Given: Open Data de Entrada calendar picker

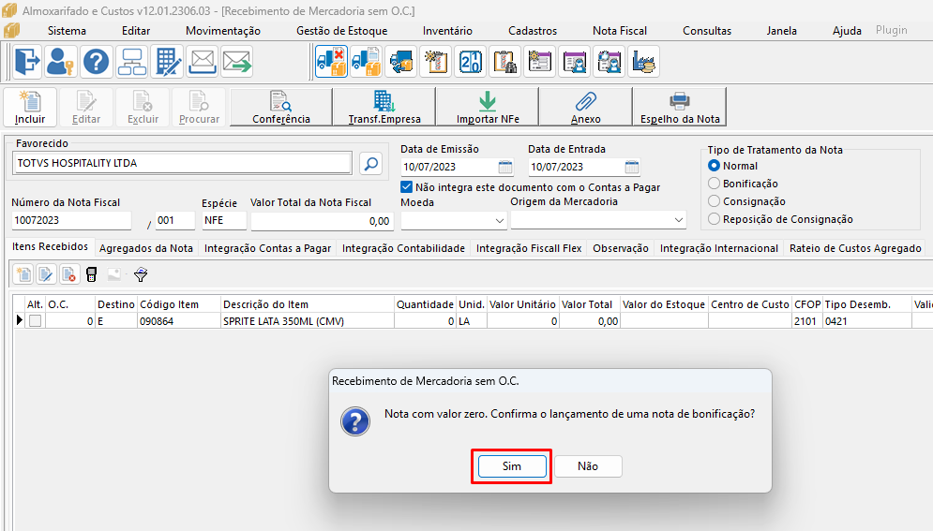Looking at the screenshot, I should tap(632, 167).
